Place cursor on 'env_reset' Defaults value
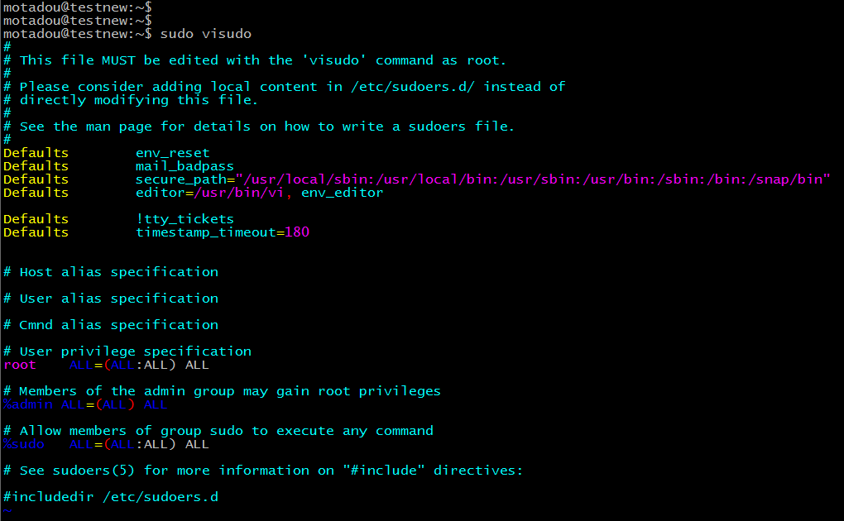Image resolution: width=844 pixels, height=521 pixels. click(172, 153)
